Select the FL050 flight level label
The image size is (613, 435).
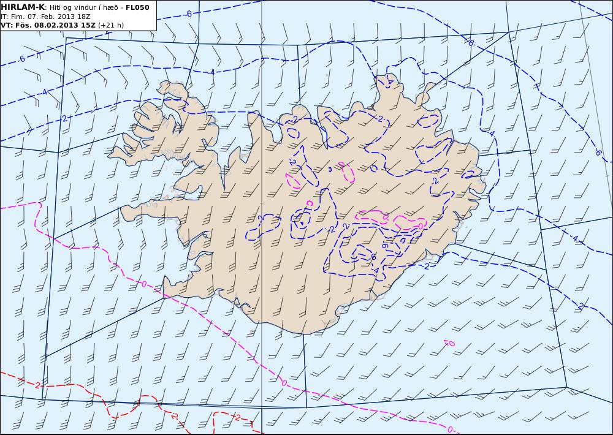tap(137, 7)
